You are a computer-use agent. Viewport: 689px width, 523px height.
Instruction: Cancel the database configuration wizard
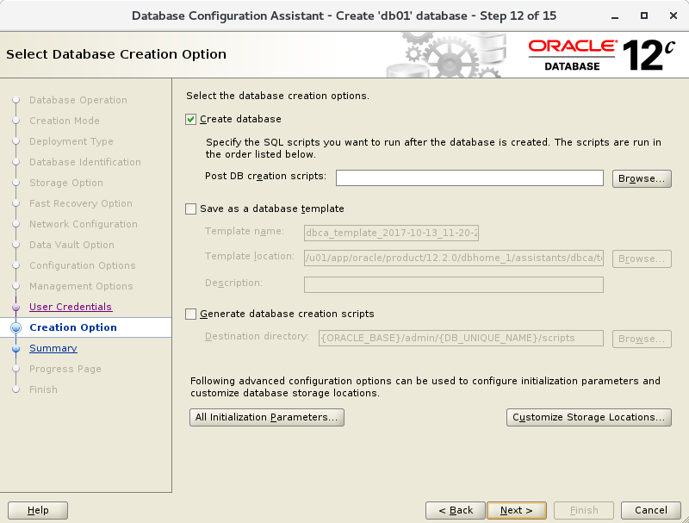(651, 510)
